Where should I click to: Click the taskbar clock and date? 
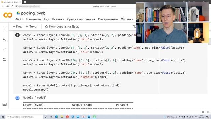(201, 117)
